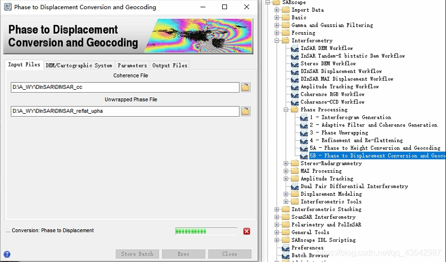446x262 pixels.
Task: Collapse the SARscape root node
Action: pos(267,3)
